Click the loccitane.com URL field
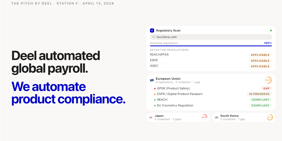The width and height of the screenshot is (282, 141). tap(211, 37)
